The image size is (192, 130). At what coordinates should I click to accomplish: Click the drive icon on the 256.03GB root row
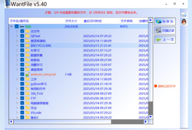point(22,26)
